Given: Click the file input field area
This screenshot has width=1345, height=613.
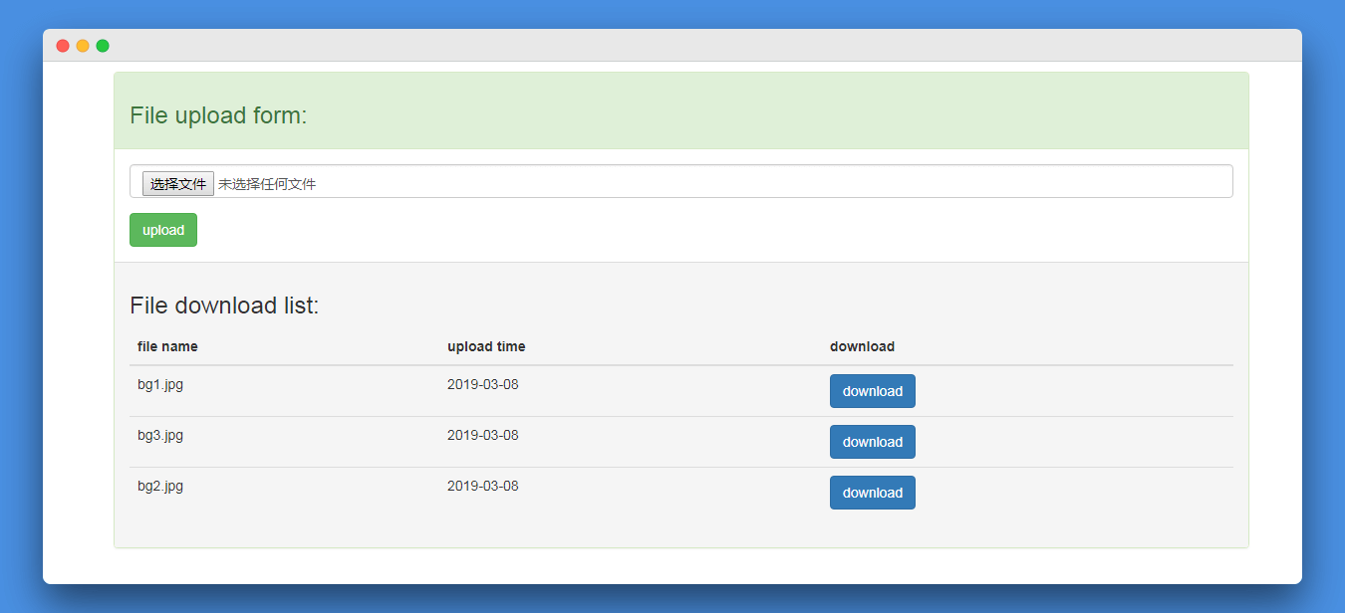Looking at the screenshot, I should pyautogui.click(x=681, y=181).
